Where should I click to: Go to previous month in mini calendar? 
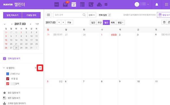pyautogui.click(x=12, y=24)
